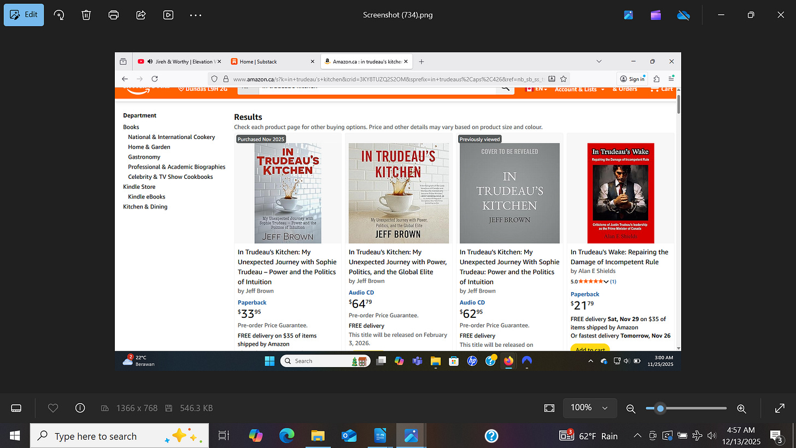Viewport: 796px width, 448px height.
Task: Open the browser extensions puzzle icon
Action: pyautogui.click(x=657, y=79)
